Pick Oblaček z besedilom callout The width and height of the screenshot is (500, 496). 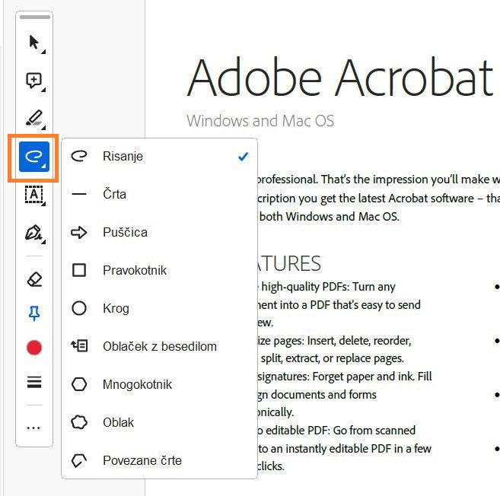click(159, 347)
